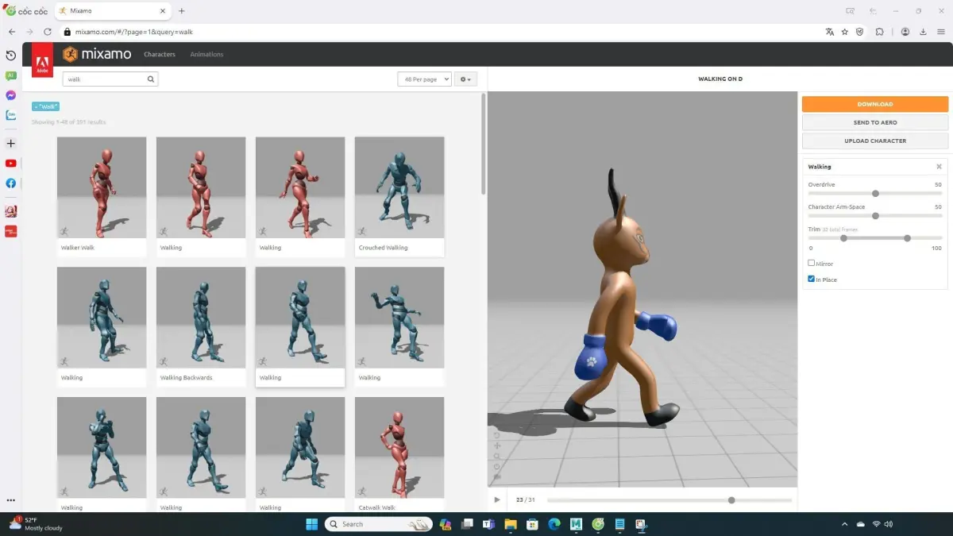Uncheck the In Place checkbox
953x536 pixels.
[x=811, y=279]
